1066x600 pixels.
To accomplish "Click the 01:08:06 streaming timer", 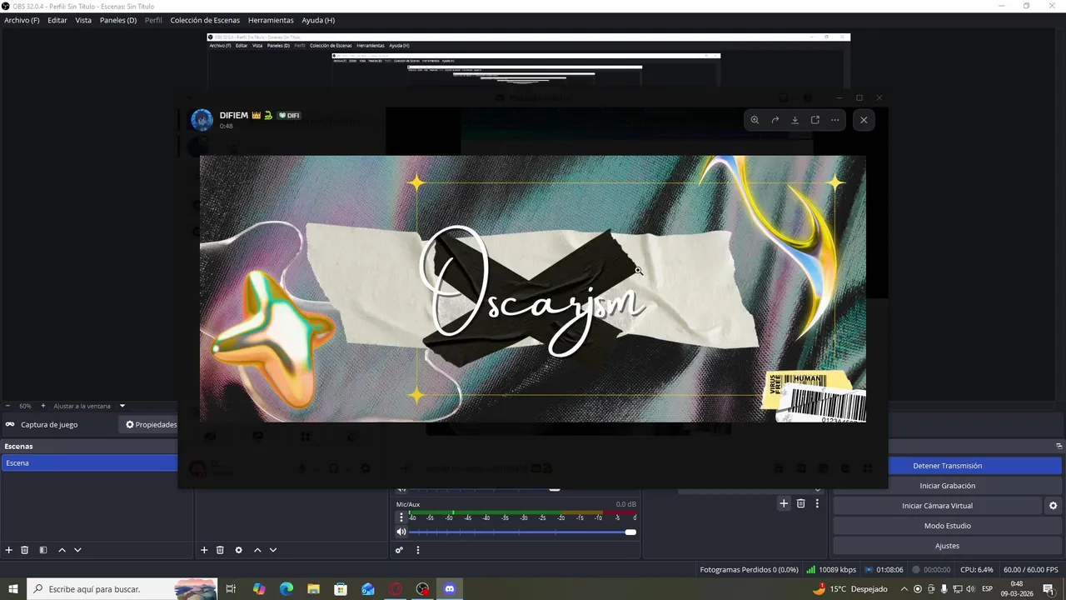I will 884,570.
